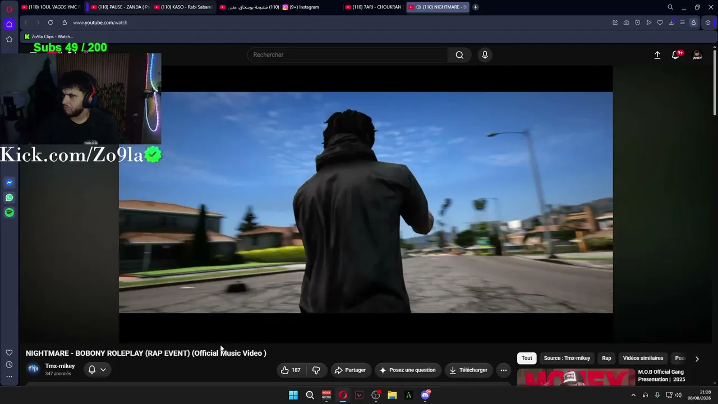718x404 pixels.
Task: Show hidden system tray icons
Action: (x=633, y=395)
